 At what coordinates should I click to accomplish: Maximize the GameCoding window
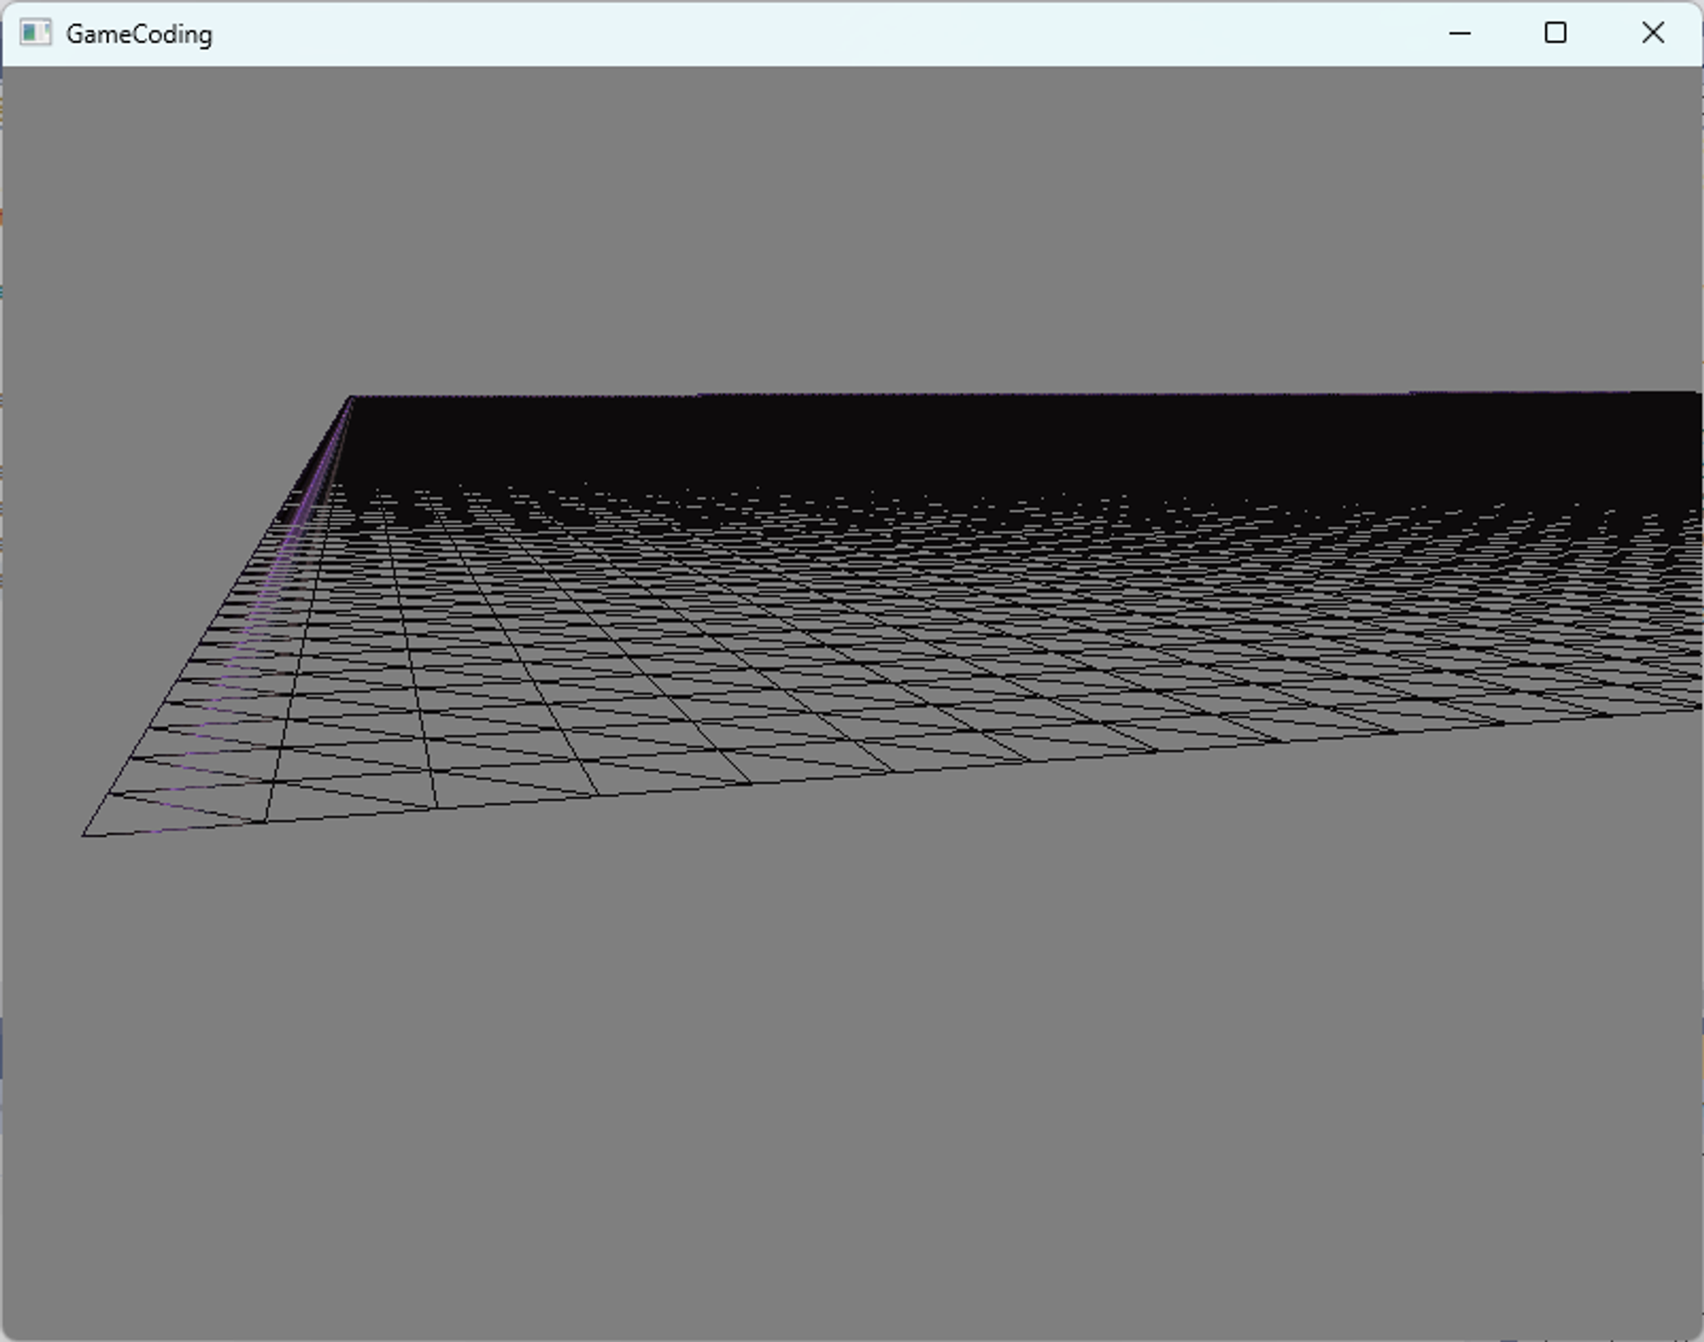point(1555,33)
